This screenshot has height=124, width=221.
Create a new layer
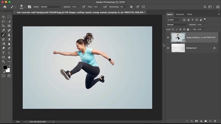[x=210, y=121]
